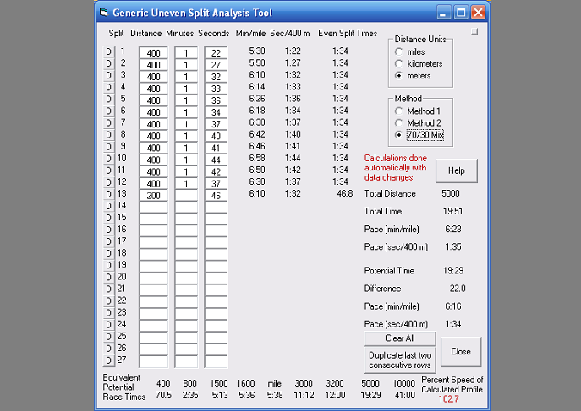Open the Help dialog
581x411 pixels.
pyautogui.click(x=456, y=170)
